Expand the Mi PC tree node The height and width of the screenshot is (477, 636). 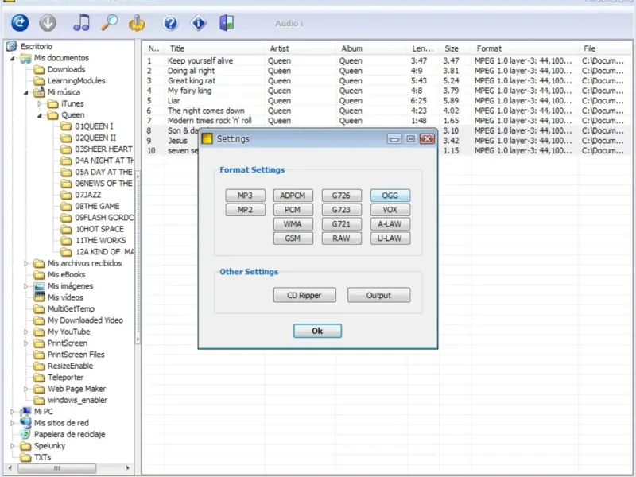(x=14, y=412)
